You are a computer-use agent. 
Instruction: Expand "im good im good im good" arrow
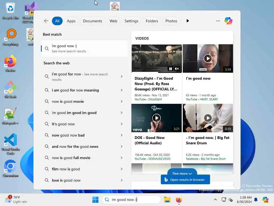pyautogui.click(x=121, y=113)
